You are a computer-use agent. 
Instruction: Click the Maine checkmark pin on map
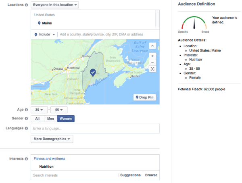93,72
